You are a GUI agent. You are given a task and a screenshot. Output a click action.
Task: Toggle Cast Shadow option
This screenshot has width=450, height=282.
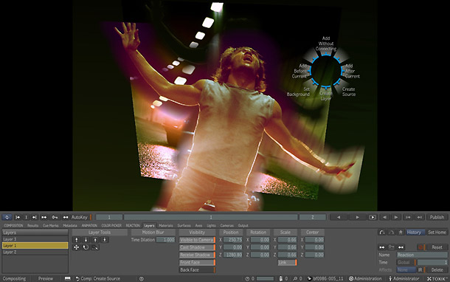[197, 247]
